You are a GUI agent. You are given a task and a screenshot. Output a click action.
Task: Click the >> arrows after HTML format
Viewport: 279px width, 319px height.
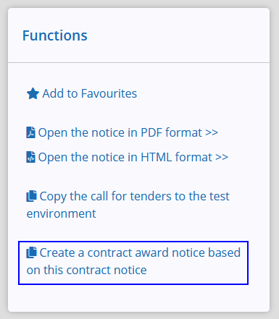pyautogui.click(x=222, y=158)
